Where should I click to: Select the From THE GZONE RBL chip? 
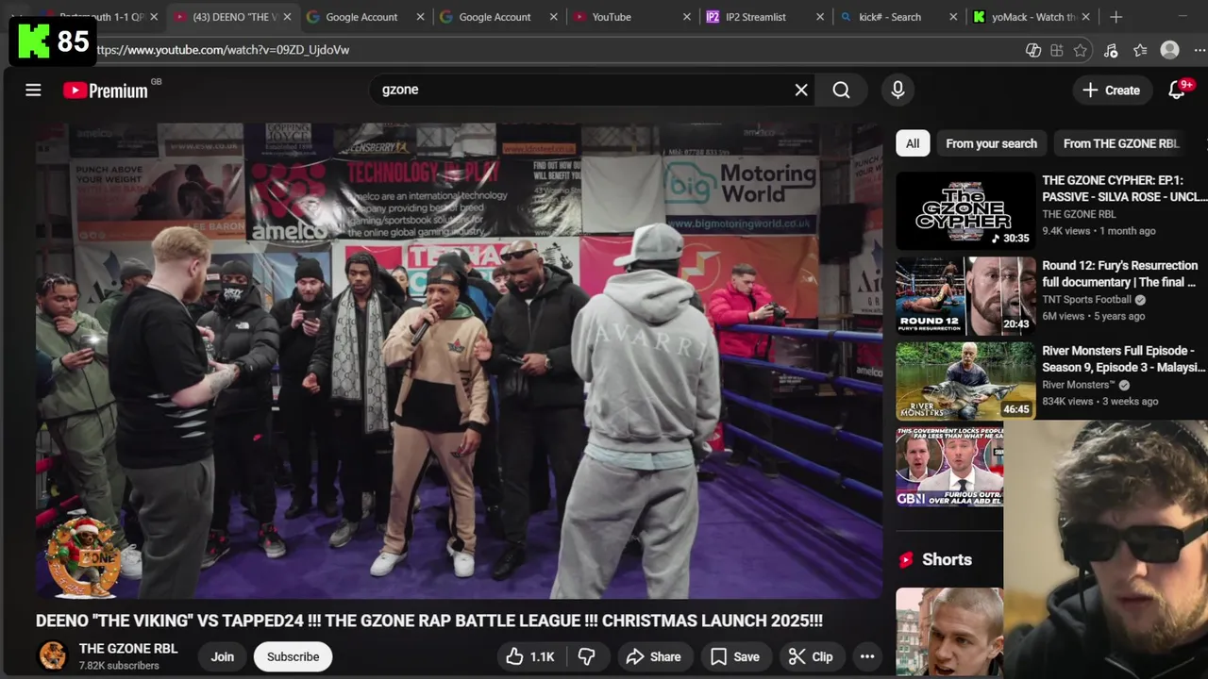[x=1120, y=143]
